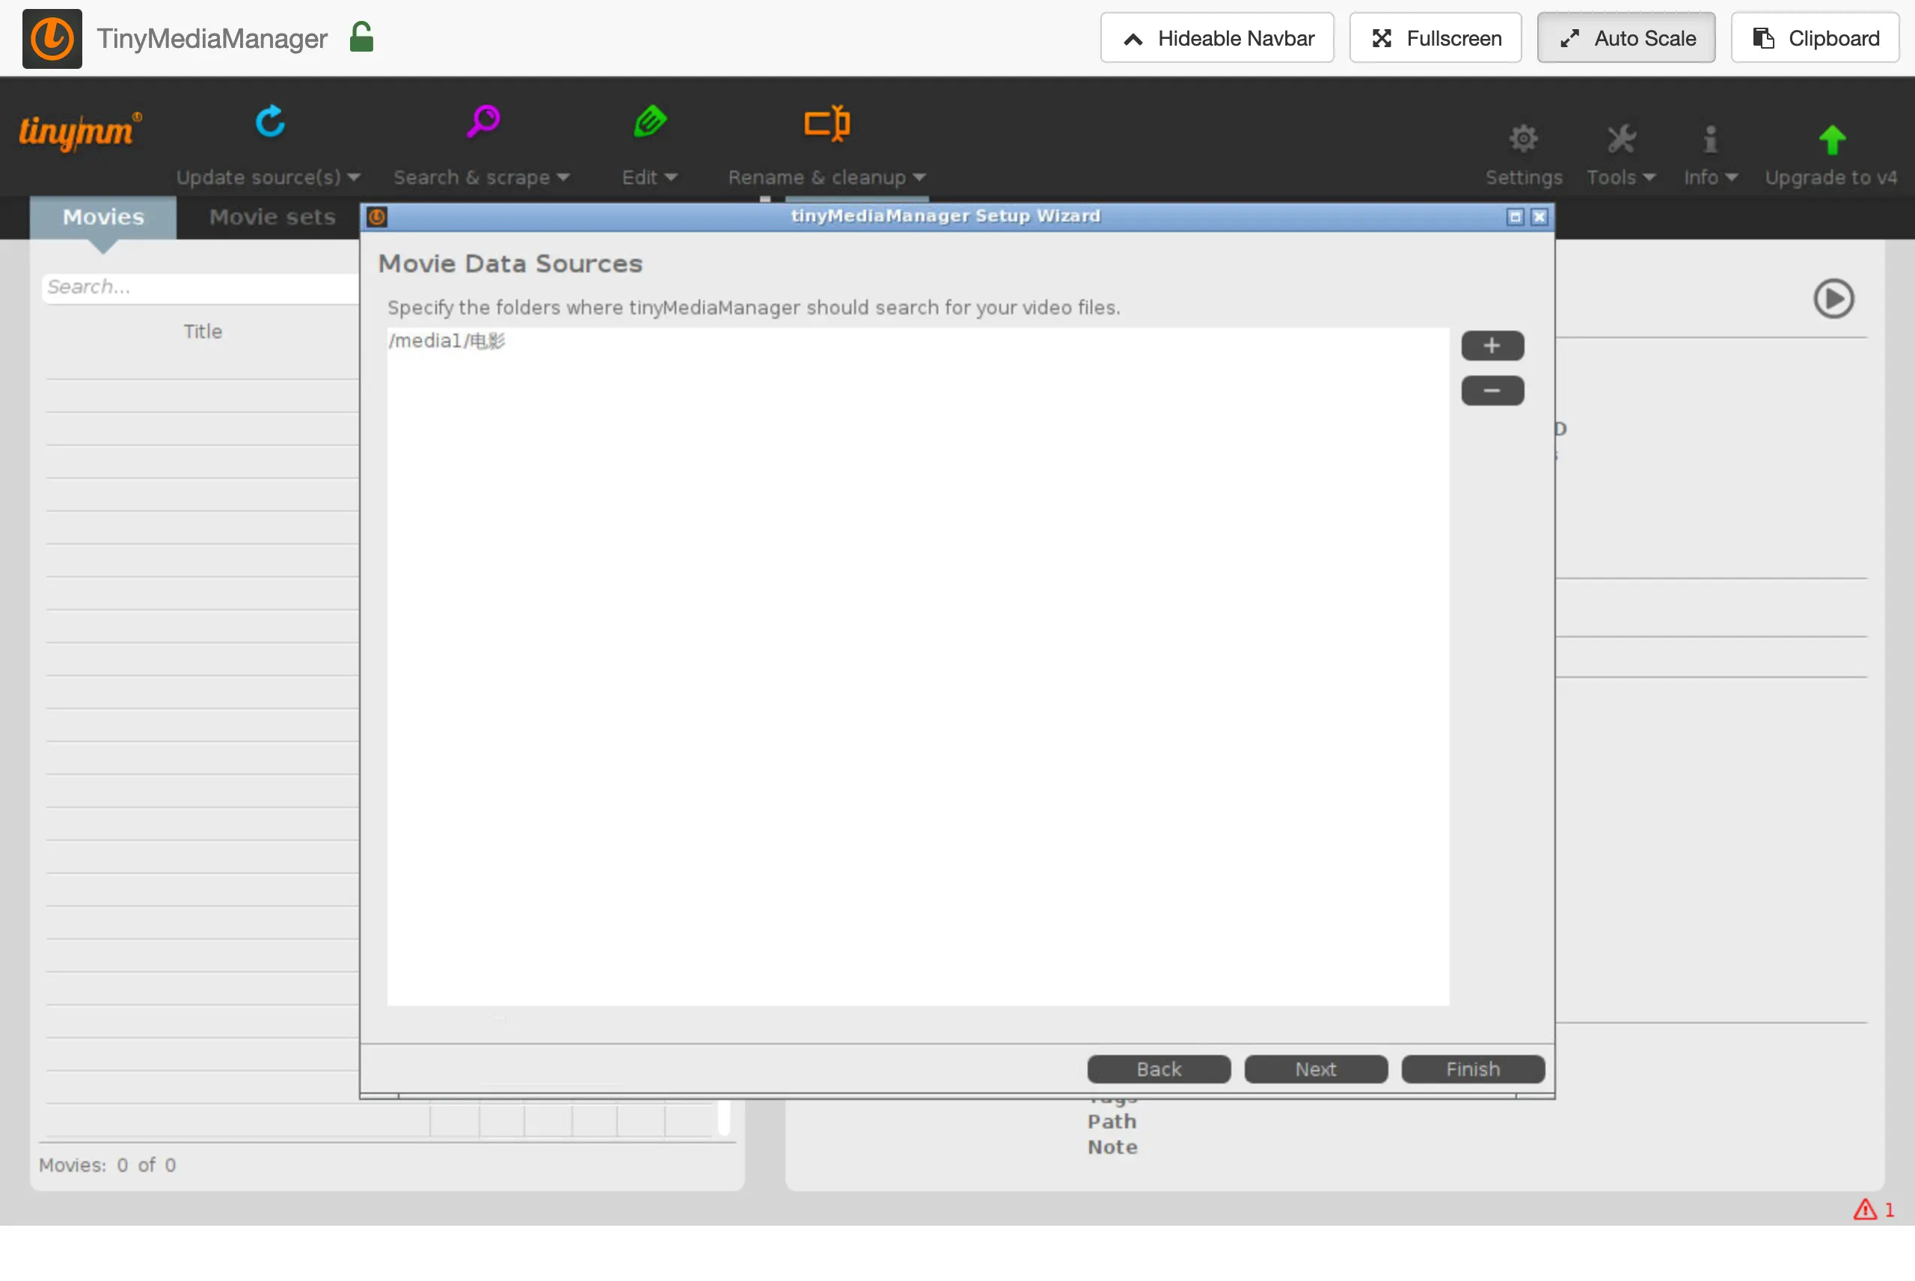Viewport: 1915px width, 1281px height.
Task: Expand the Search & scrape dropdown
Action: 563,177
